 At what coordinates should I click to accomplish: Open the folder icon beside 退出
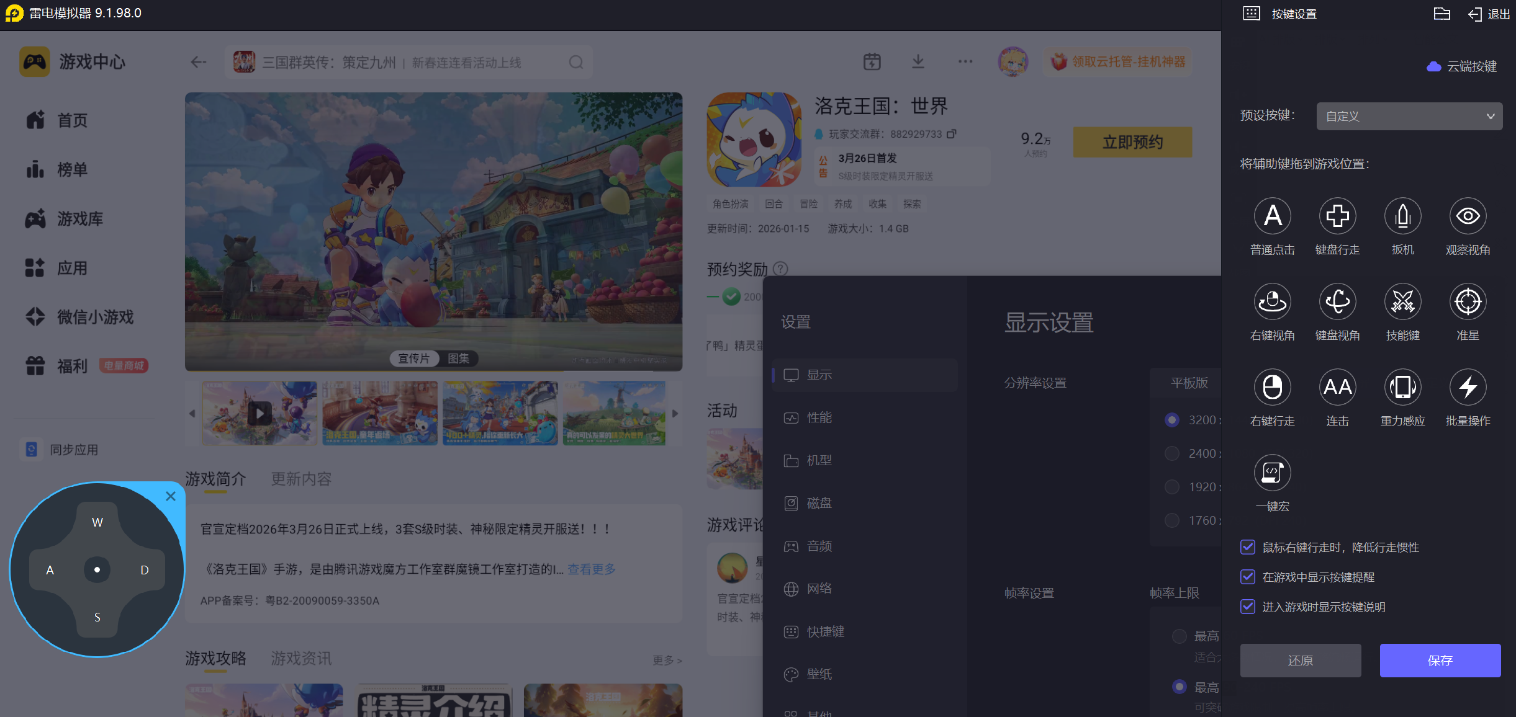pos(1442,14)
